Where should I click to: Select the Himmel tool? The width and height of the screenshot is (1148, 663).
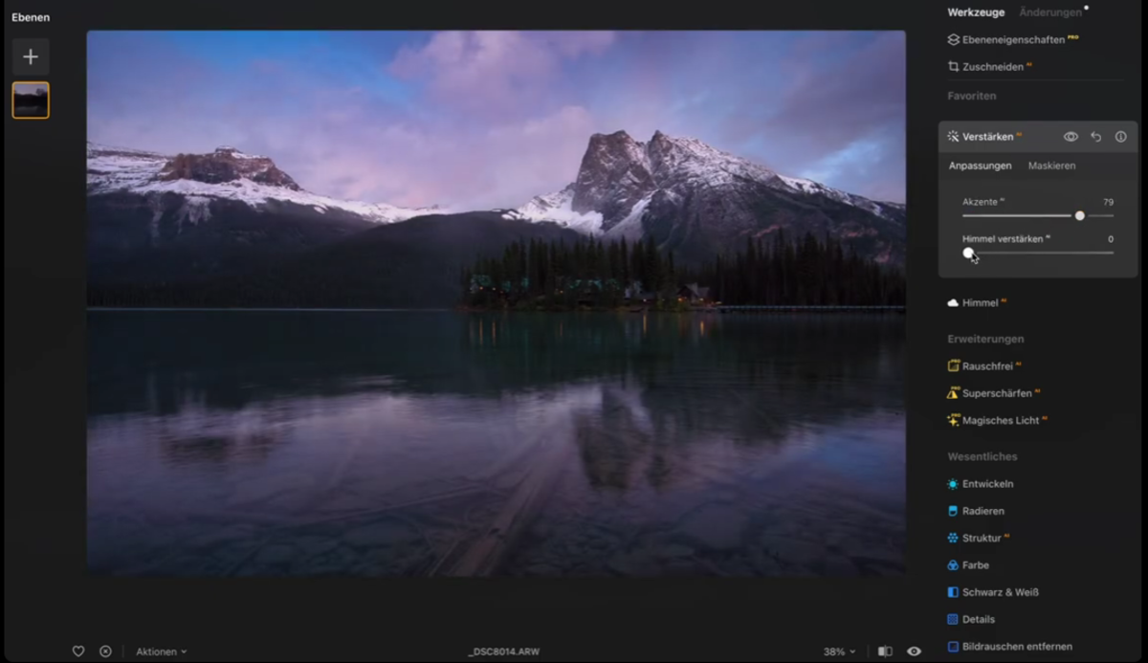979,302
